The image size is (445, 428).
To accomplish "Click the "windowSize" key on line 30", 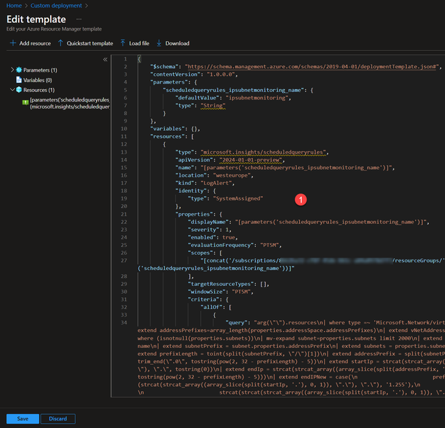I will point(208,292).
